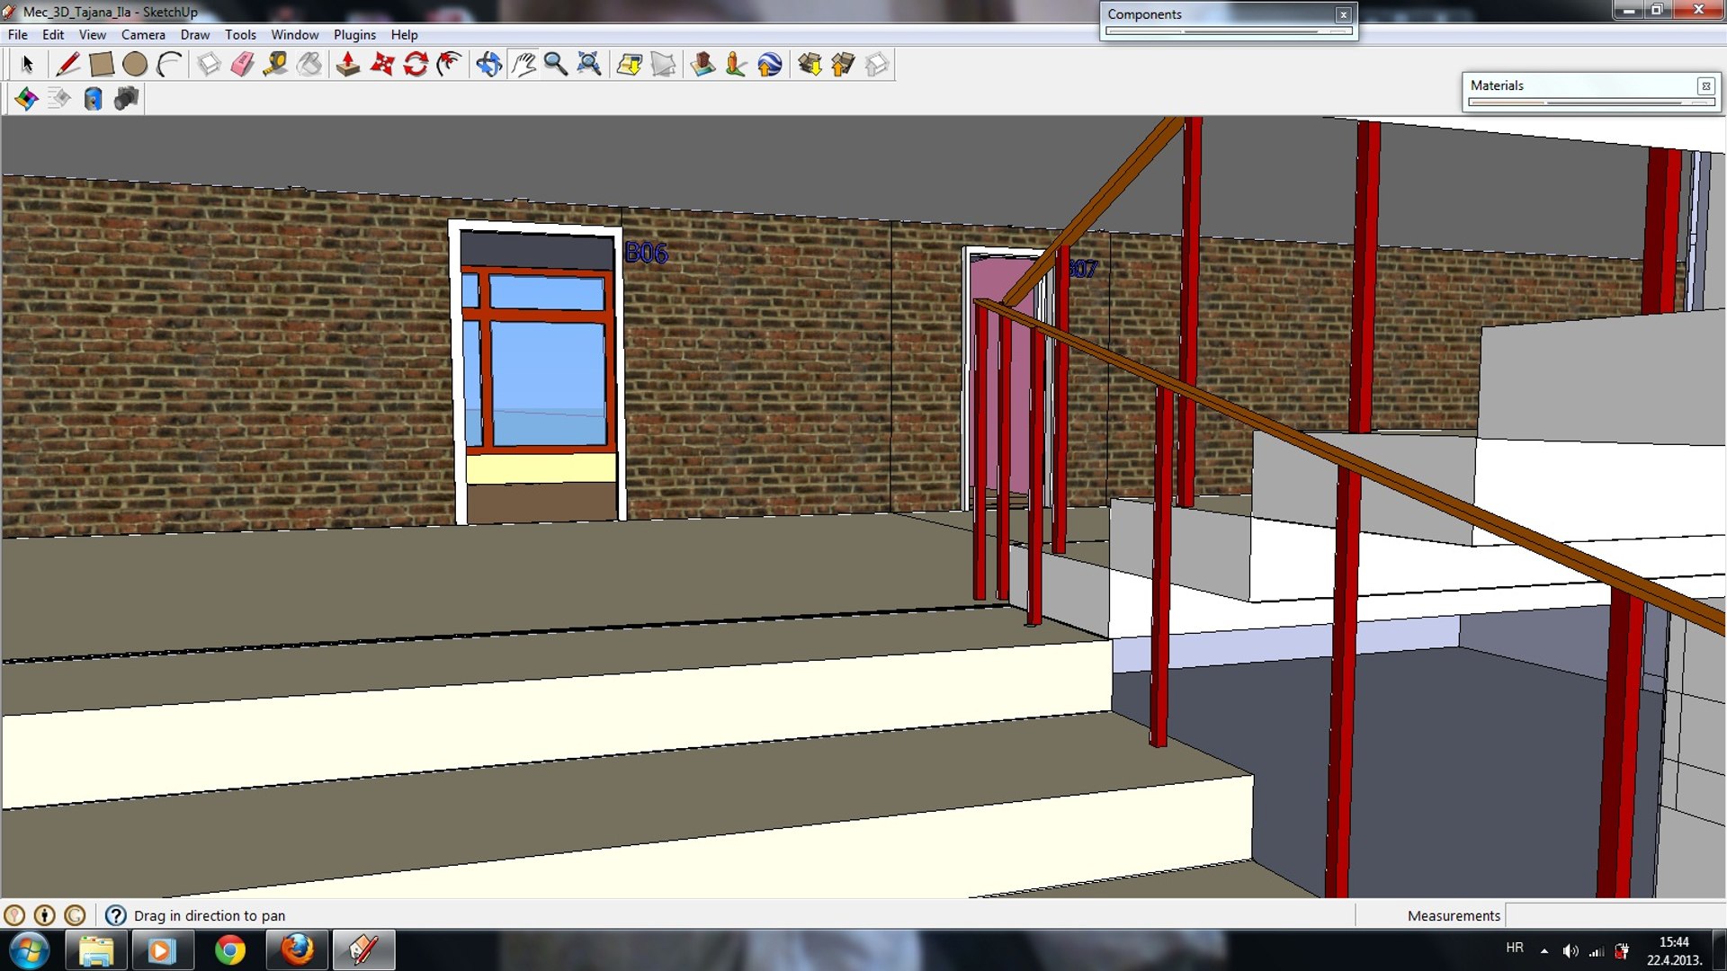The width and height of the screenshot is (1727, 971).
Task: Click the Pan hand tool
Action: pyautogui.click(x=523, y=64)
